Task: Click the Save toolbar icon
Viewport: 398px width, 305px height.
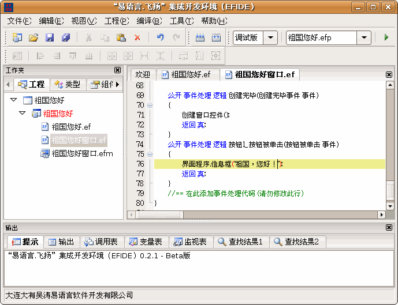Action: point(50,37)
